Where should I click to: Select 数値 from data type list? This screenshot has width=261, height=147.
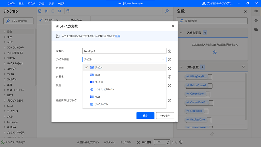tap(97, 74)
